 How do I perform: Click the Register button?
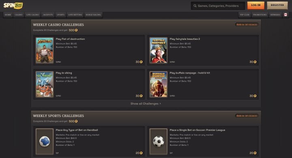(277, 5)
